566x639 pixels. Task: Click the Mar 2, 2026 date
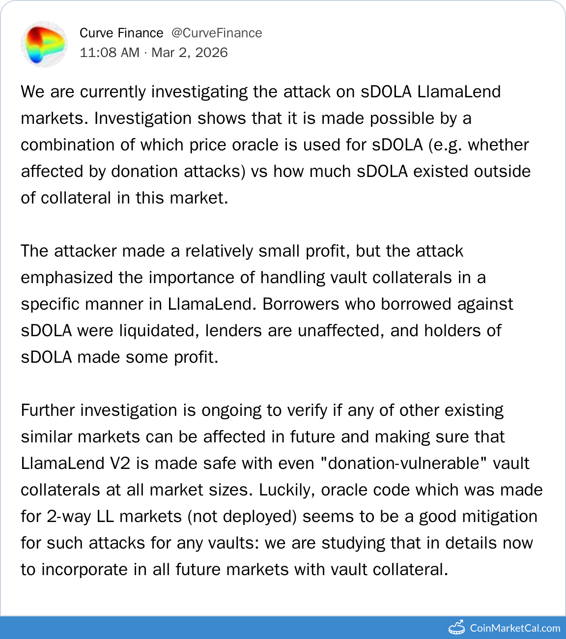pos(190,53)
